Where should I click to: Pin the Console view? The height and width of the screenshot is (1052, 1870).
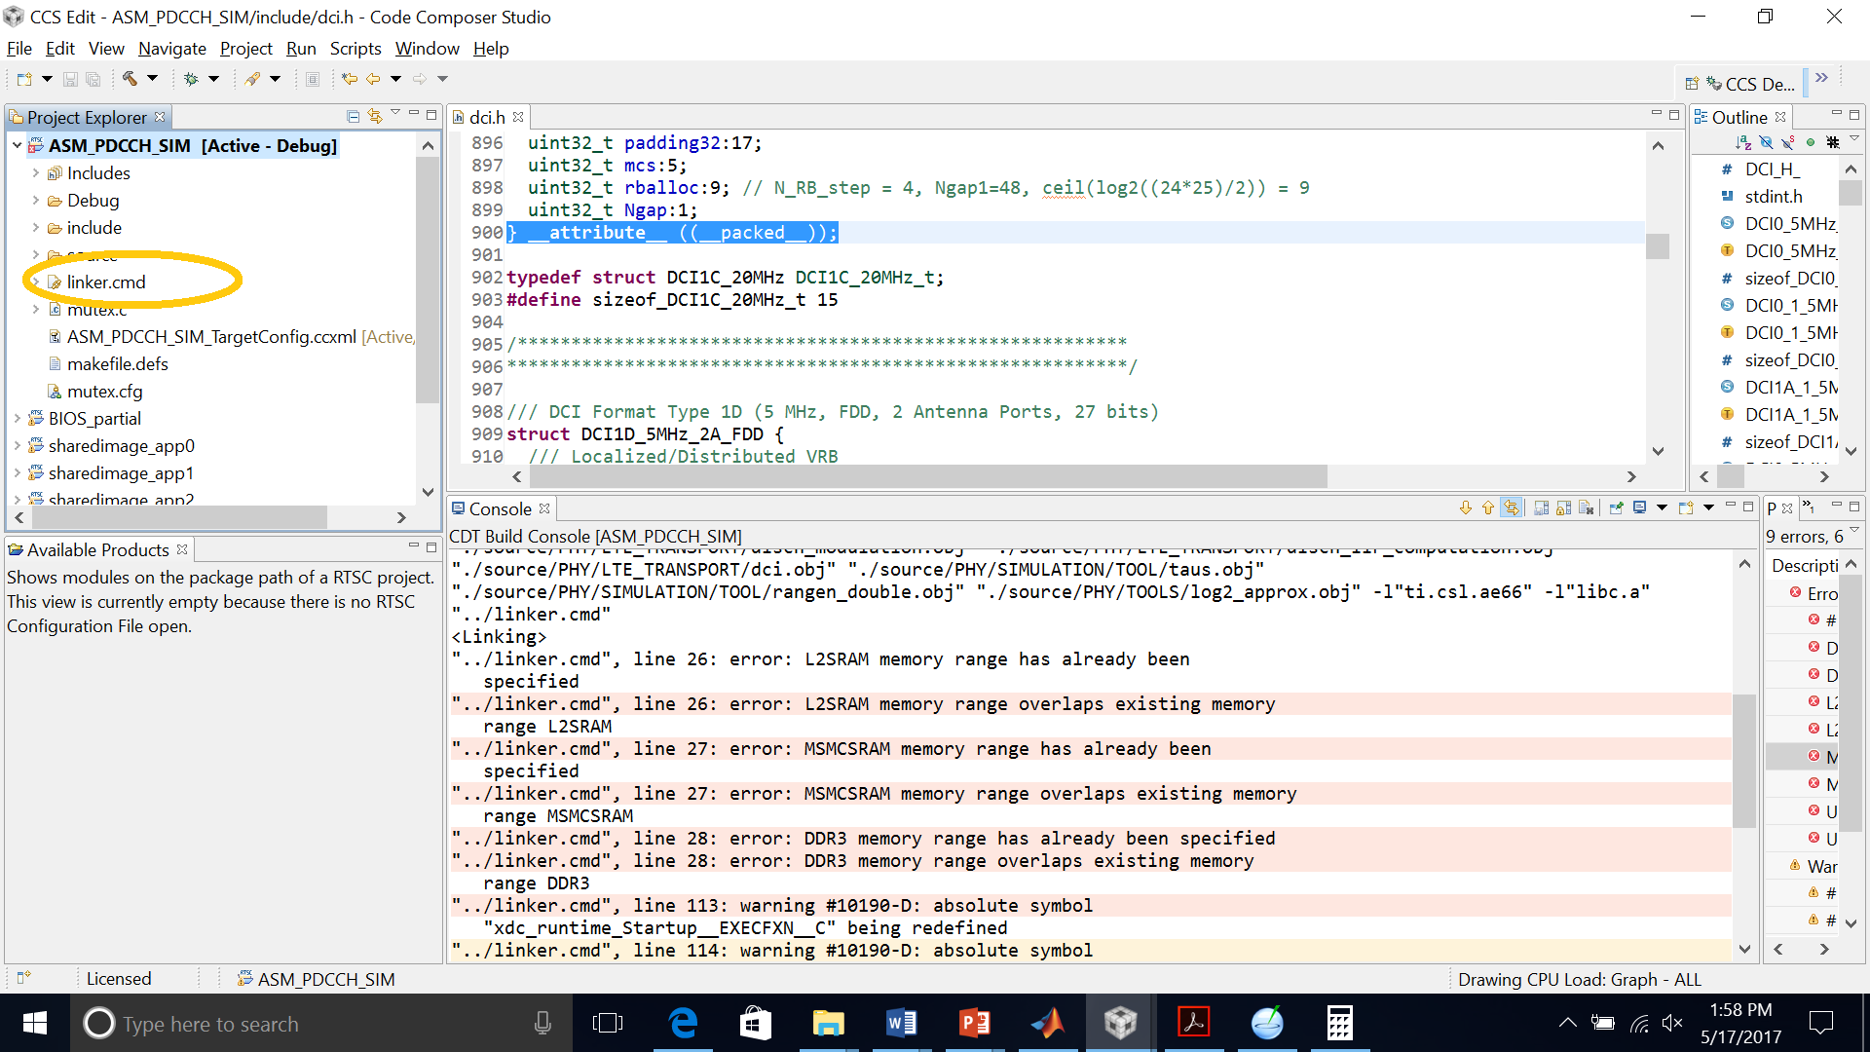coord(1616,507)
